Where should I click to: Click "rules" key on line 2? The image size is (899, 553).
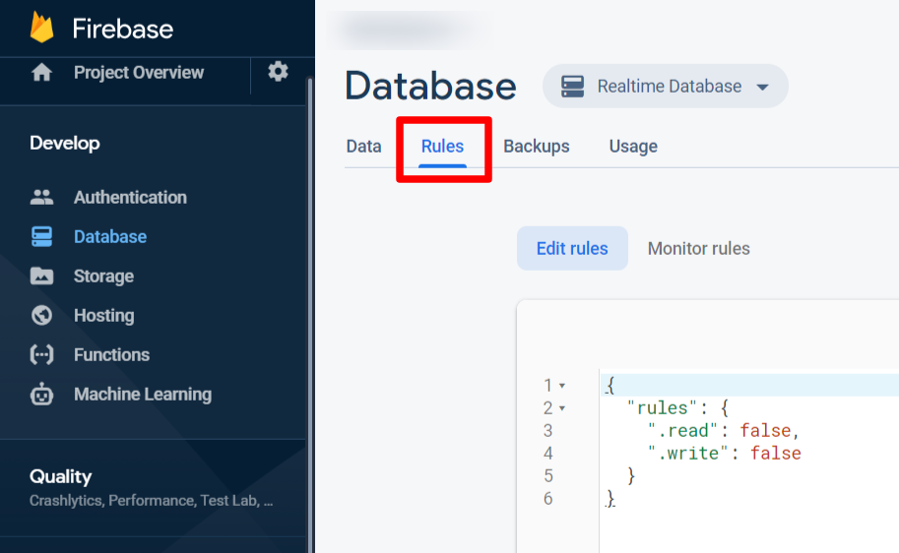tap(662, 408)
